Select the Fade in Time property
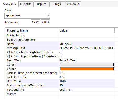Viewport: 118px width, 99px height. point(32,73)
